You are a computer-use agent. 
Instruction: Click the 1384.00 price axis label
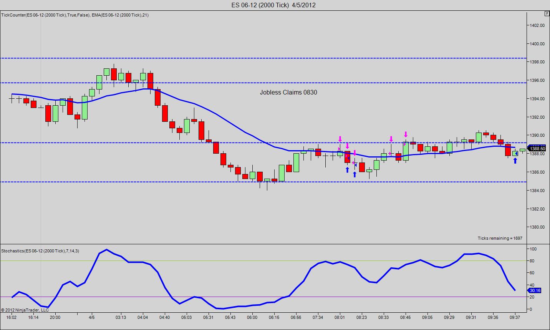point(537,191)
